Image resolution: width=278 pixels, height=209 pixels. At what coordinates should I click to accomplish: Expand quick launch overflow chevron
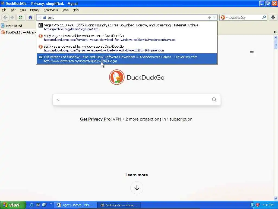[51, 204]
